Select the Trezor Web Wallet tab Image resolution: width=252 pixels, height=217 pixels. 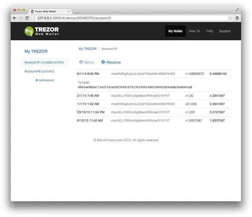tap(50, 12)
